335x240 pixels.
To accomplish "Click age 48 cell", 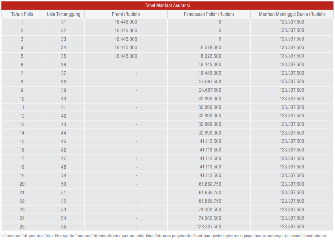I will [63, 167].
